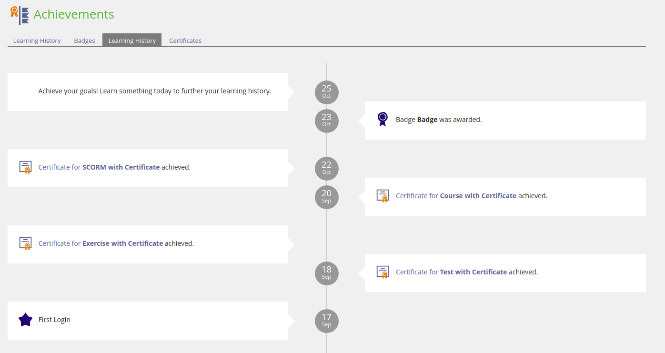Click the SCORM certificate icon
The height and width of the screenshot is (353, 665).
click(x=25, y=167)
